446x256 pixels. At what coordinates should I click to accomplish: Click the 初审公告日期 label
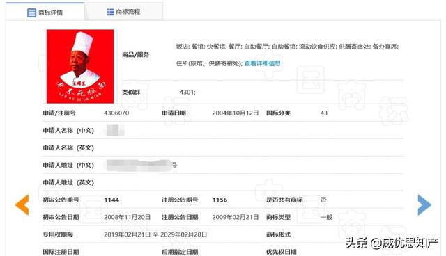tap(61, 217)
